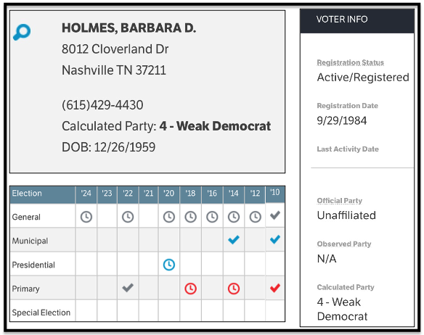Select the blue 2014 Municipal checkmark

tap(234, 239)
